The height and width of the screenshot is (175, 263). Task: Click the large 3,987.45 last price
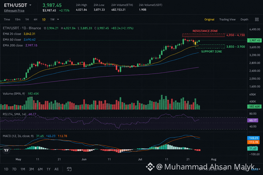pyautogui.click(x=52, y=5)
